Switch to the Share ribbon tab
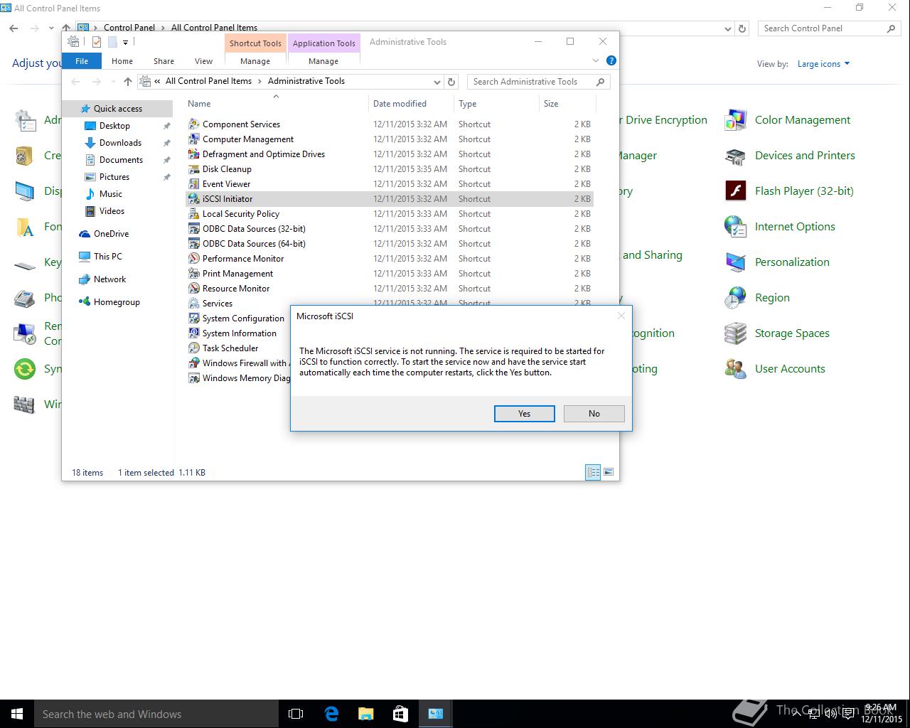Screen dimensions: 910x728 click(x=164, y=61)
